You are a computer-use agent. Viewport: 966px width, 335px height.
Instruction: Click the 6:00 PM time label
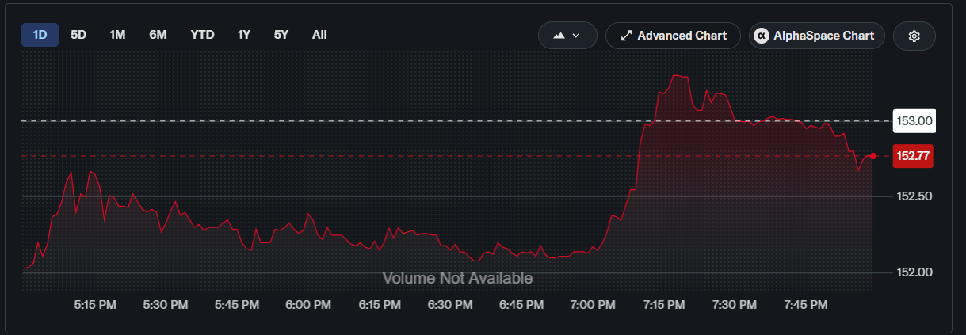[x=308, y=304]
